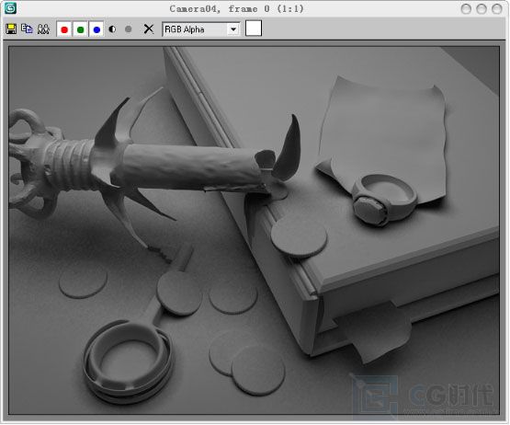The height and width of the screenshot is (425, 510).
Task: Click the rendered image viewport
Action: (254, 230)
